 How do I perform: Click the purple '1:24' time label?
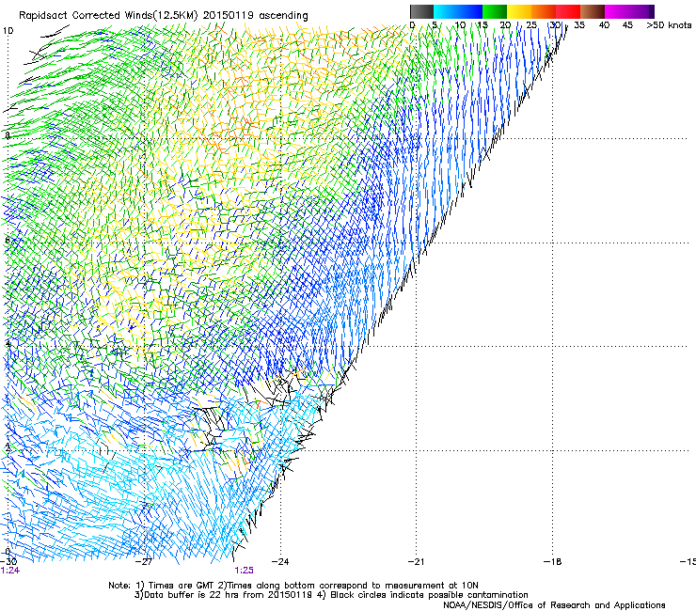coord(9,571)
